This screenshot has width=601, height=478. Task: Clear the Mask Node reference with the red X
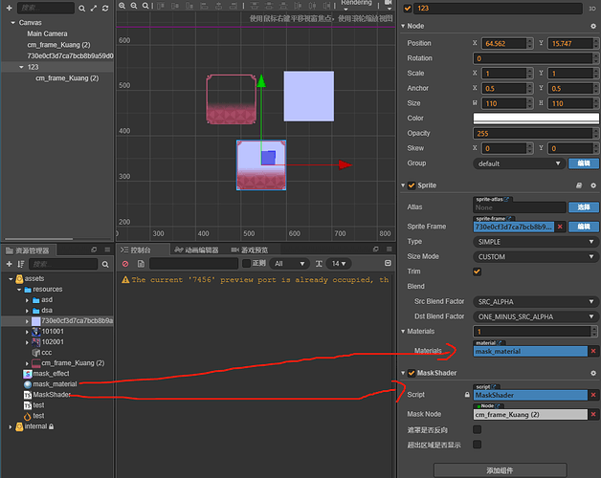(x=593, y=414)
